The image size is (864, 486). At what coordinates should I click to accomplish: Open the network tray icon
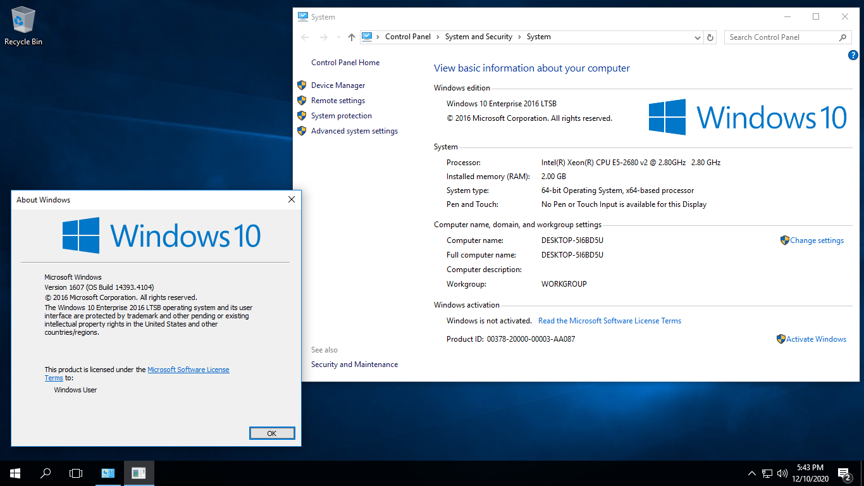click(x=767, y=473)
